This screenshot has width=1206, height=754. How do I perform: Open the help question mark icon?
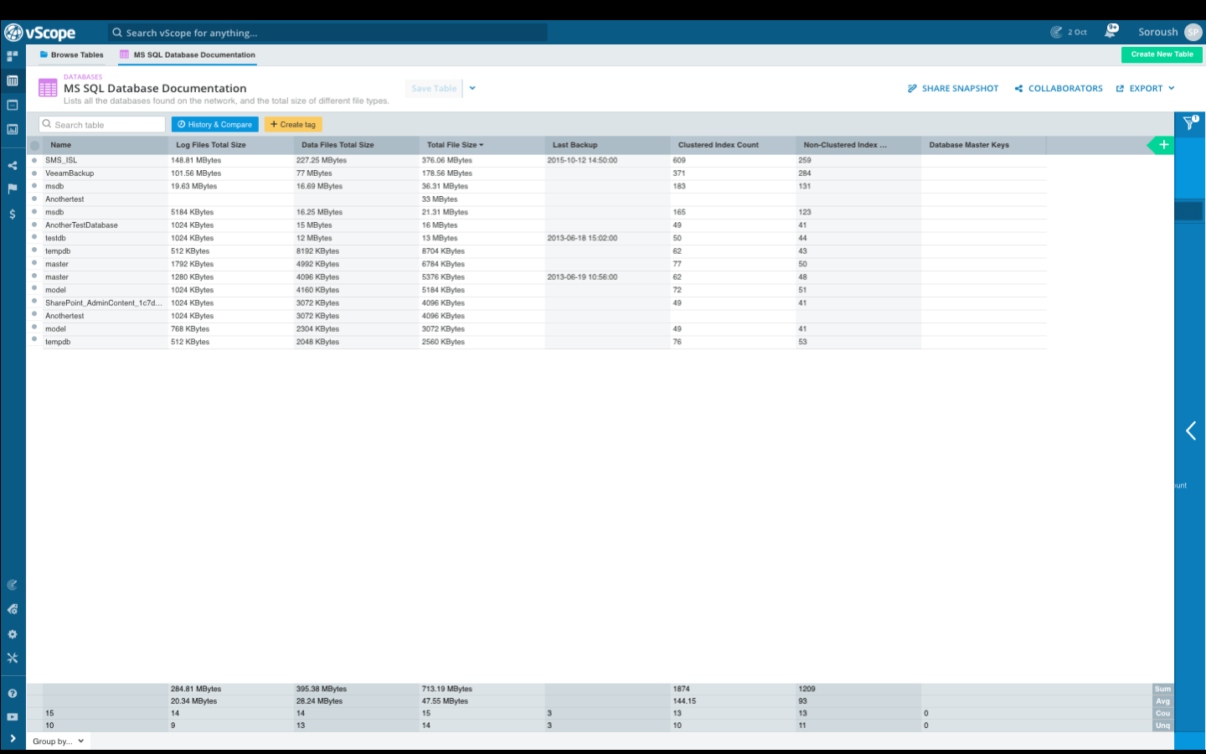click(x=13, y=694)
